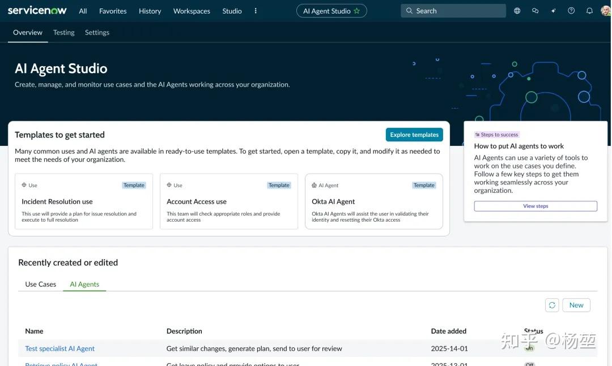This screenshot has height=366, width=612.
Task: Open the globe scope picker icon
Action: pyautogui.click(x=517, y=11)
